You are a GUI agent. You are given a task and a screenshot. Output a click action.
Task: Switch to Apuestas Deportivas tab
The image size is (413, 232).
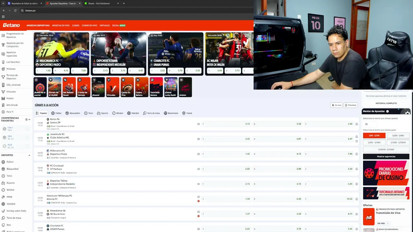(x=38, y=25)
